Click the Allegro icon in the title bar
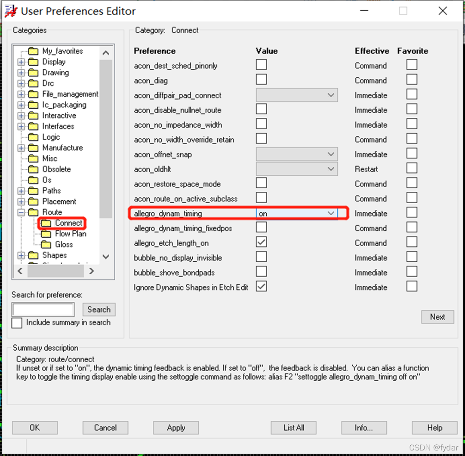Image resolution: width=465 pixels, height=456 pixels. 9,11
